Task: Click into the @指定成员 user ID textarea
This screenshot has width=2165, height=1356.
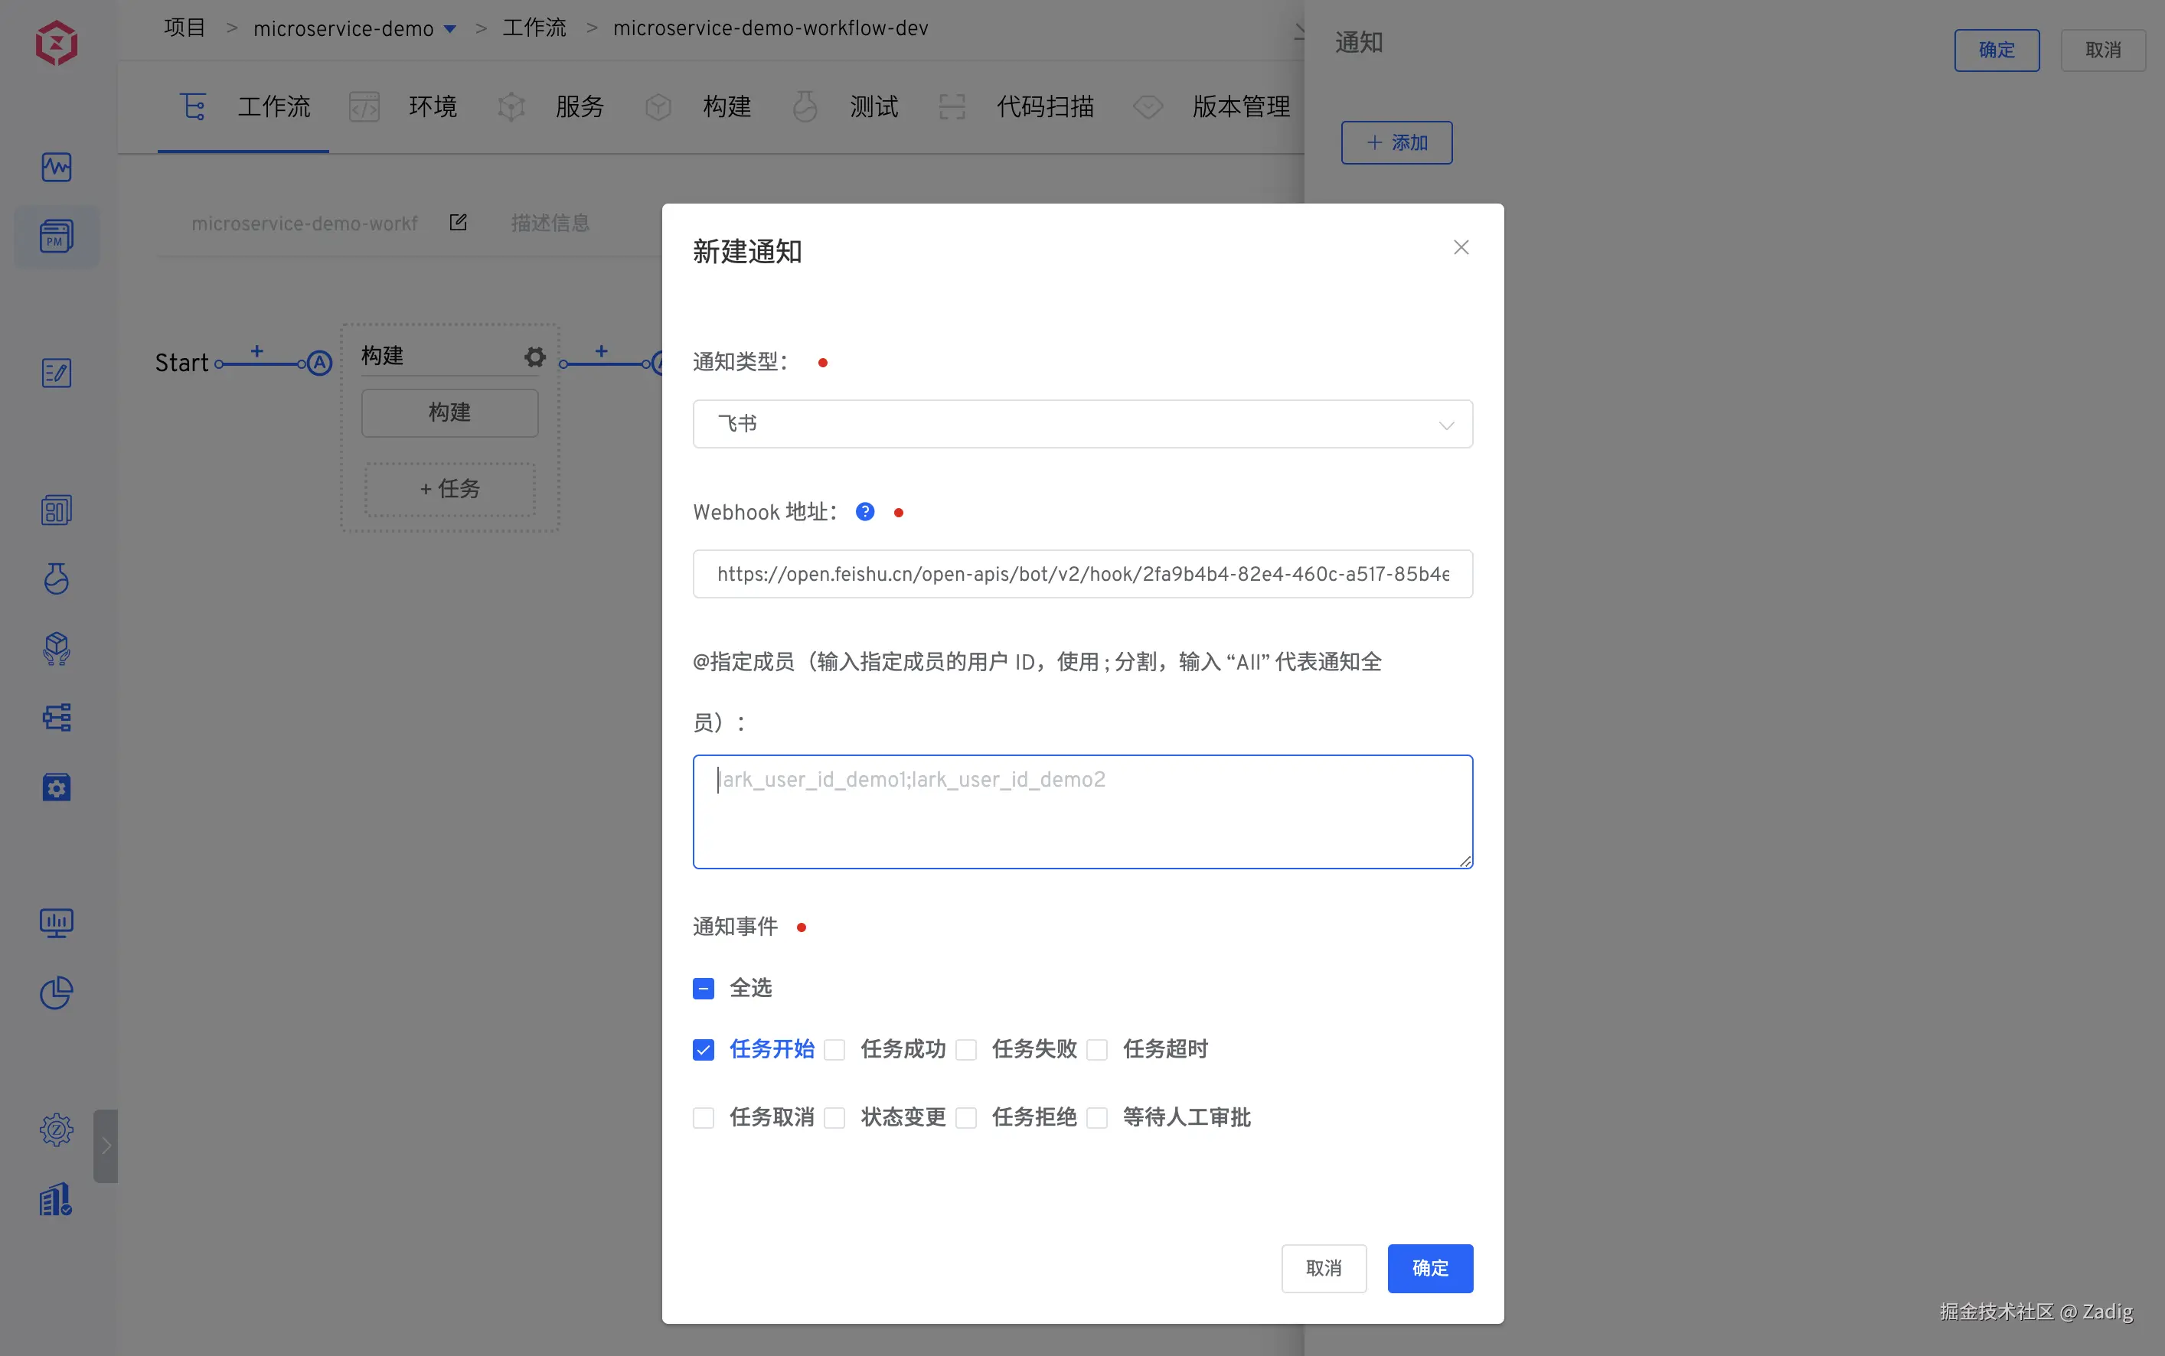Action: (1082, 812)
